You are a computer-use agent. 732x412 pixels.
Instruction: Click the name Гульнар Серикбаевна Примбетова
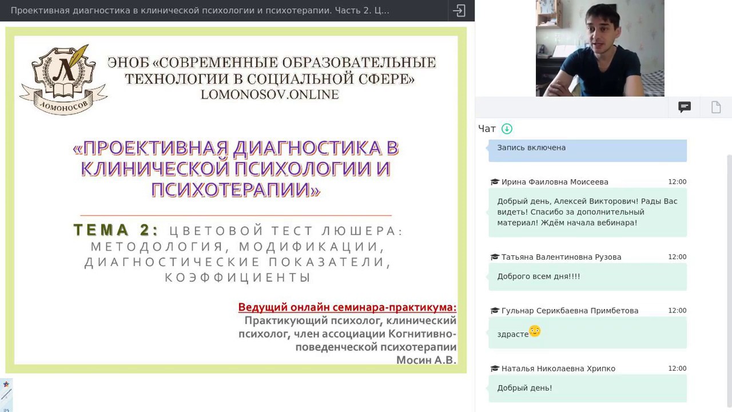pyautogui.click(x=570, y=311)
